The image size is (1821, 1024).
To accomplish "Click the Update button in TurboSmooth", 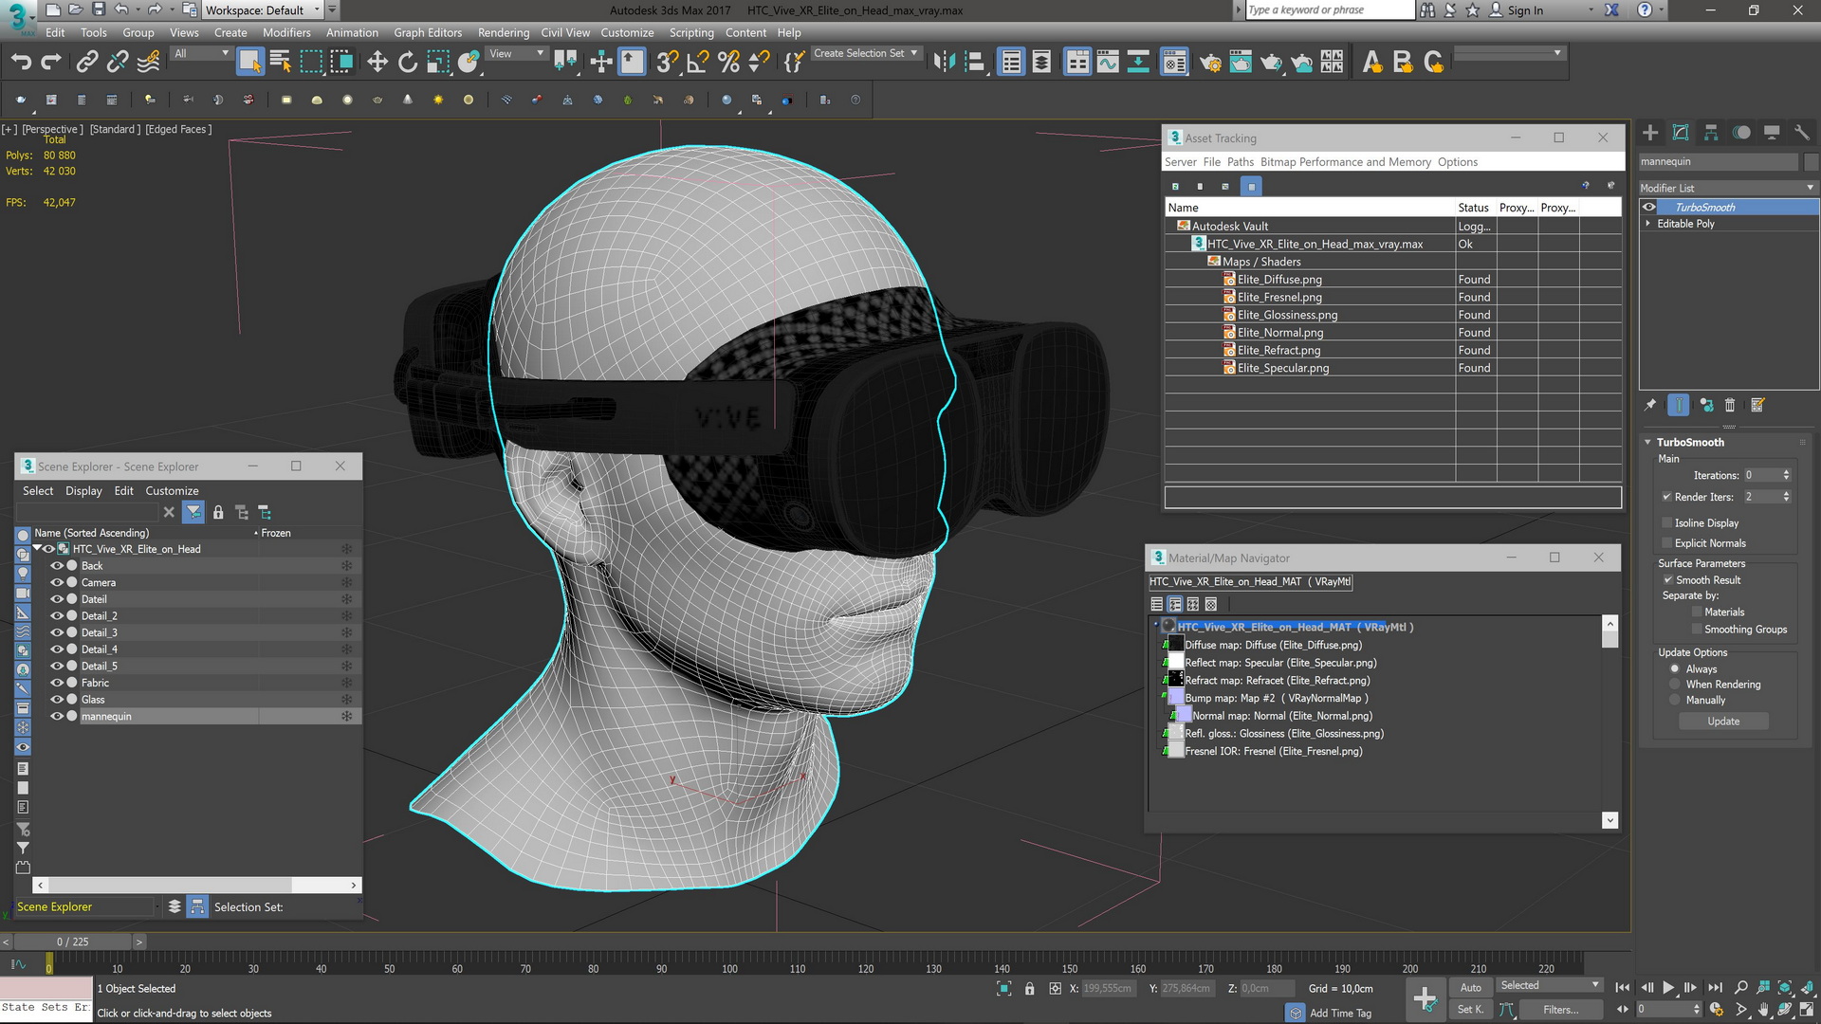I will point(1723,722).
